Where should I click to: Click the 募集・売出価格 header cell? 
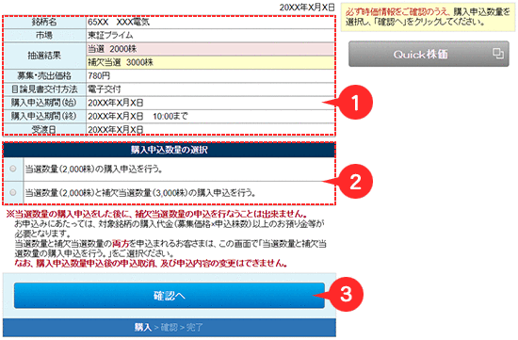coord(44,76)
